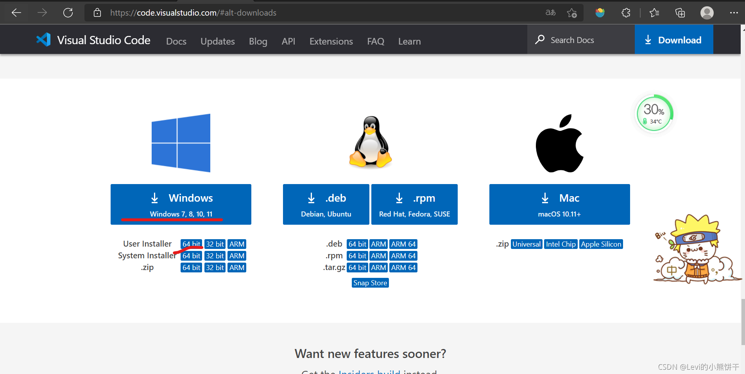The image size is (745, 374).
Task: Open the translate page icon in address bar
Action: 550,13
